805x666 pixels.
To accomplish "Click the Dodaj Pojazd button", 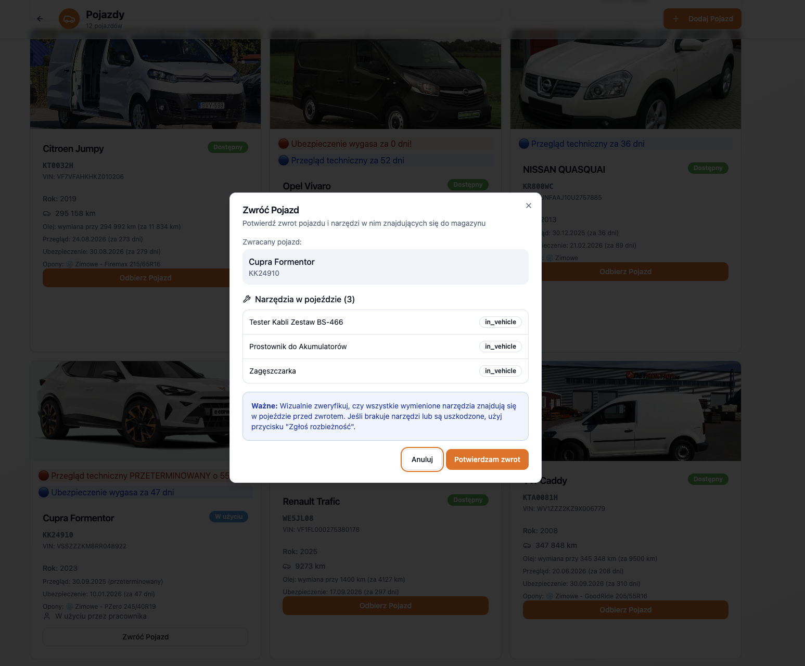I will coord(702,19).
